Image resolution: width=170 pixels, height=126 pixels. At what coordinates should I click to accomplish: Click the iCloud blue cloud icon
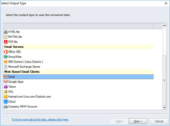(x=6, y=102)
